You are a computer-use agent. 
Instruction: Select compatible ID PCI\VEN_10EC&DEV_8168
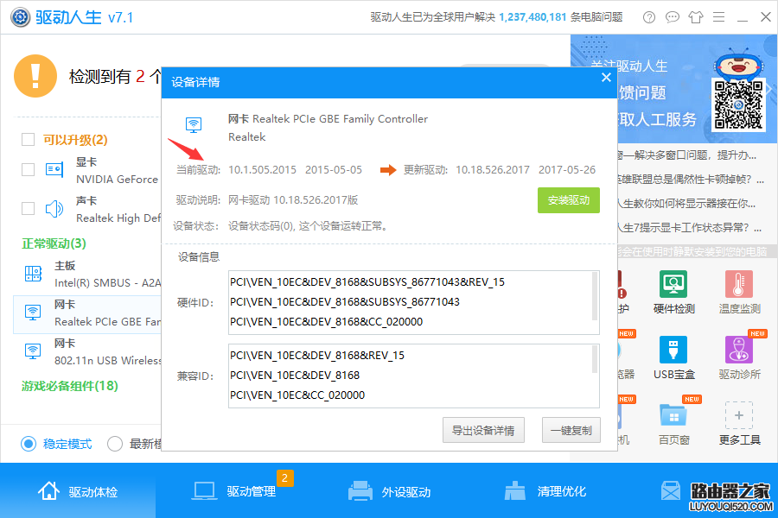click(295, 376)
